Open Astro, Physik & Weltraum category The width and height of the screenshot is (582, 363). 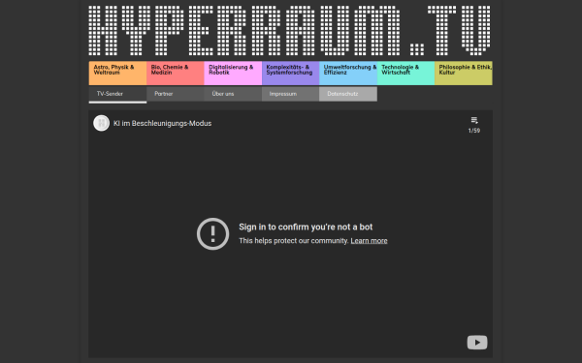tap(117, 73)
